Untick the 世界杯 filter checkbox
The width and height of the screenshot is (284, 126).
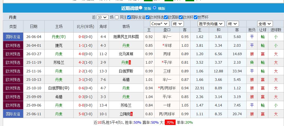(x=196, y=17)
